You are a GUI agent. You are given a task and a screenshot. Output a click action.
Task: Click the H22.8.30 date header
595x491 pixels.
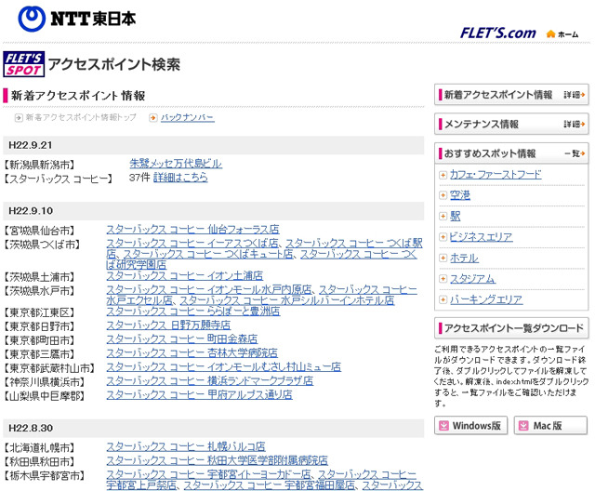213,429
